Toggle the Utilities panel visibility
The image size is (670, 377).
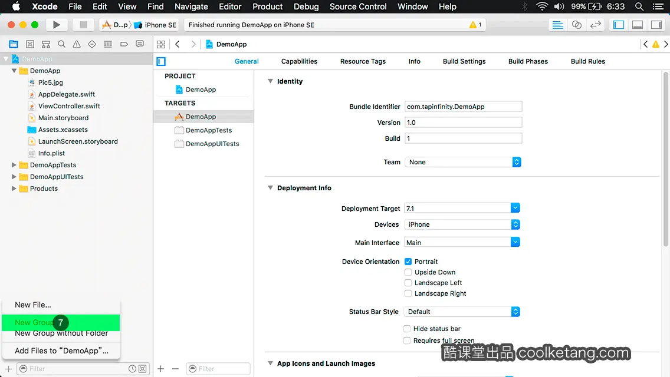coord(656,25)
